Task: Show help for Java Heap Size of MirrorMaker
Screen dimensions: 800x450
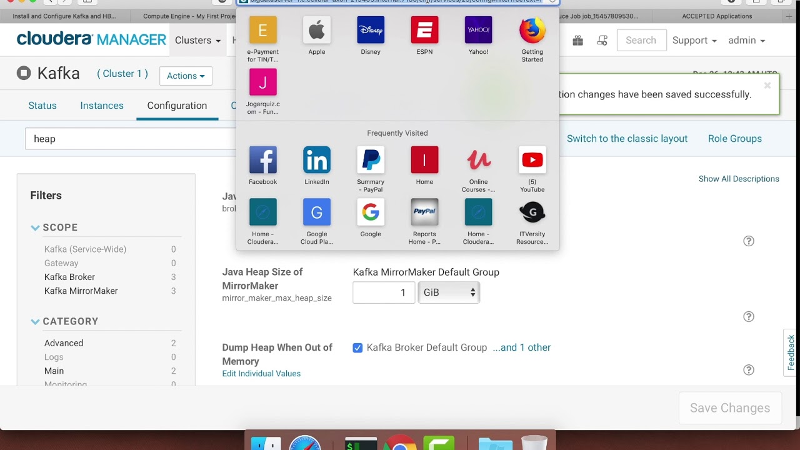Action: 749,317
